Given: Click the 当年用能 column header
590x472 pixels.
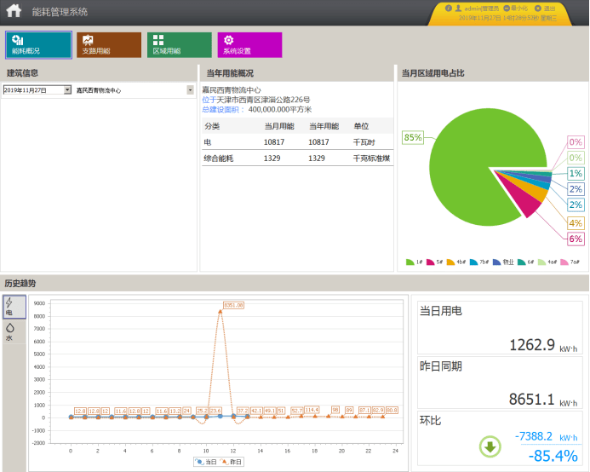Looking at the screenshot, I should coord(324,126).
